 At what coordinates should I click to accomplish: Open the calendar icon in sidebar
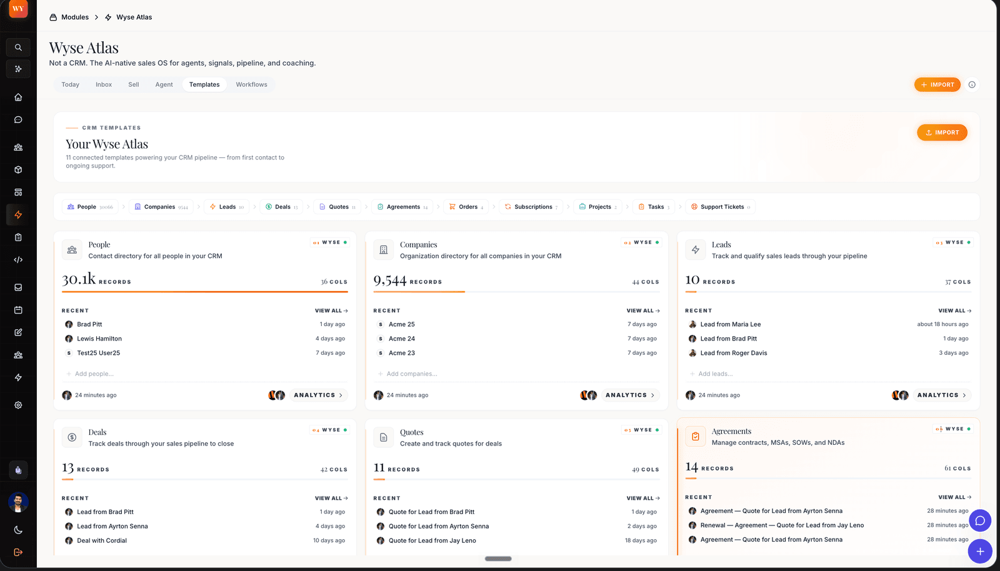point(18,310)
